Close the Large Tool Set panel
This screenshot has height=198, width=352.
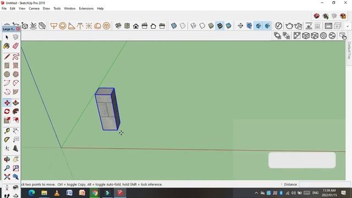coord(18,29)
